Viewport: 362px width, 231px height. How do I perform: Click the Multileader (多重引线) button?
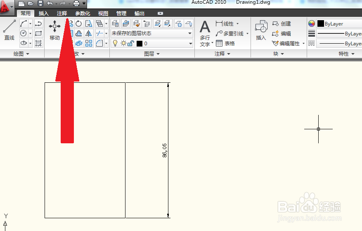pyautogui.click(x=230, y=34)
